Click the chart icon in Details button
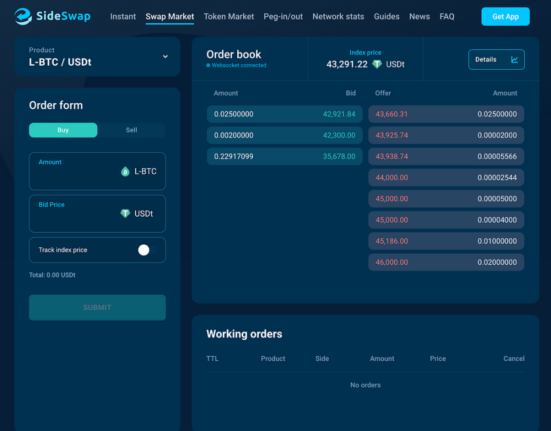The image size is (551, 431). 515,60
